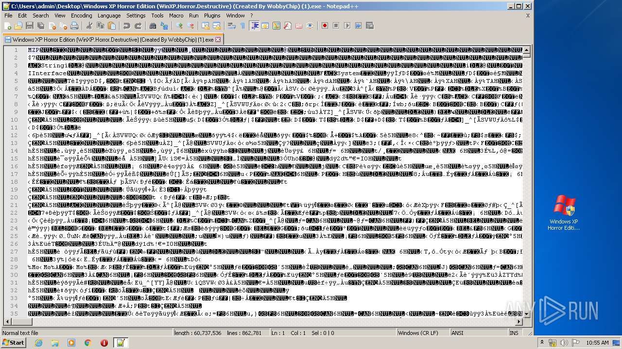
Task: Open Find with the binoculars icon
Action: [x=153, y=26]
